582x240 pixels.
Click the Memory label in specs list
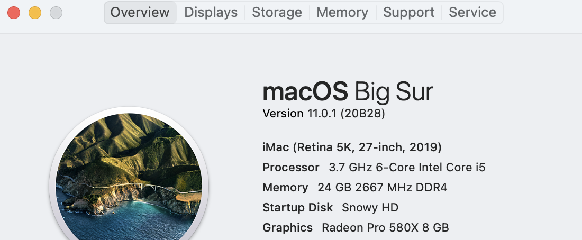point(285,187)
